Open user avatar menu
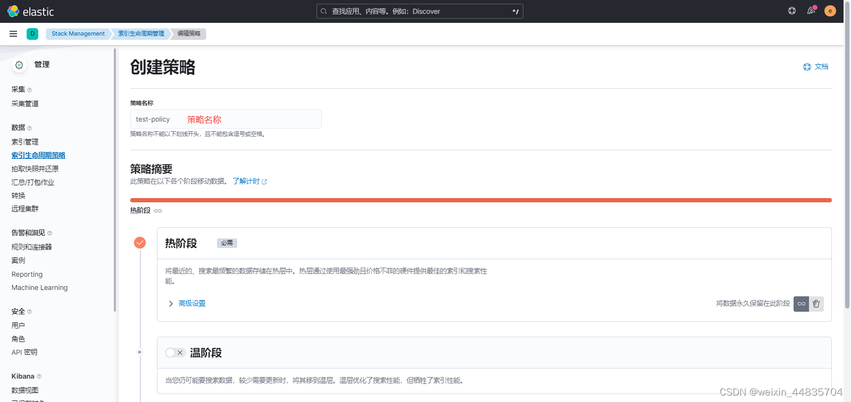851x402 pixels. click(830, 11)
